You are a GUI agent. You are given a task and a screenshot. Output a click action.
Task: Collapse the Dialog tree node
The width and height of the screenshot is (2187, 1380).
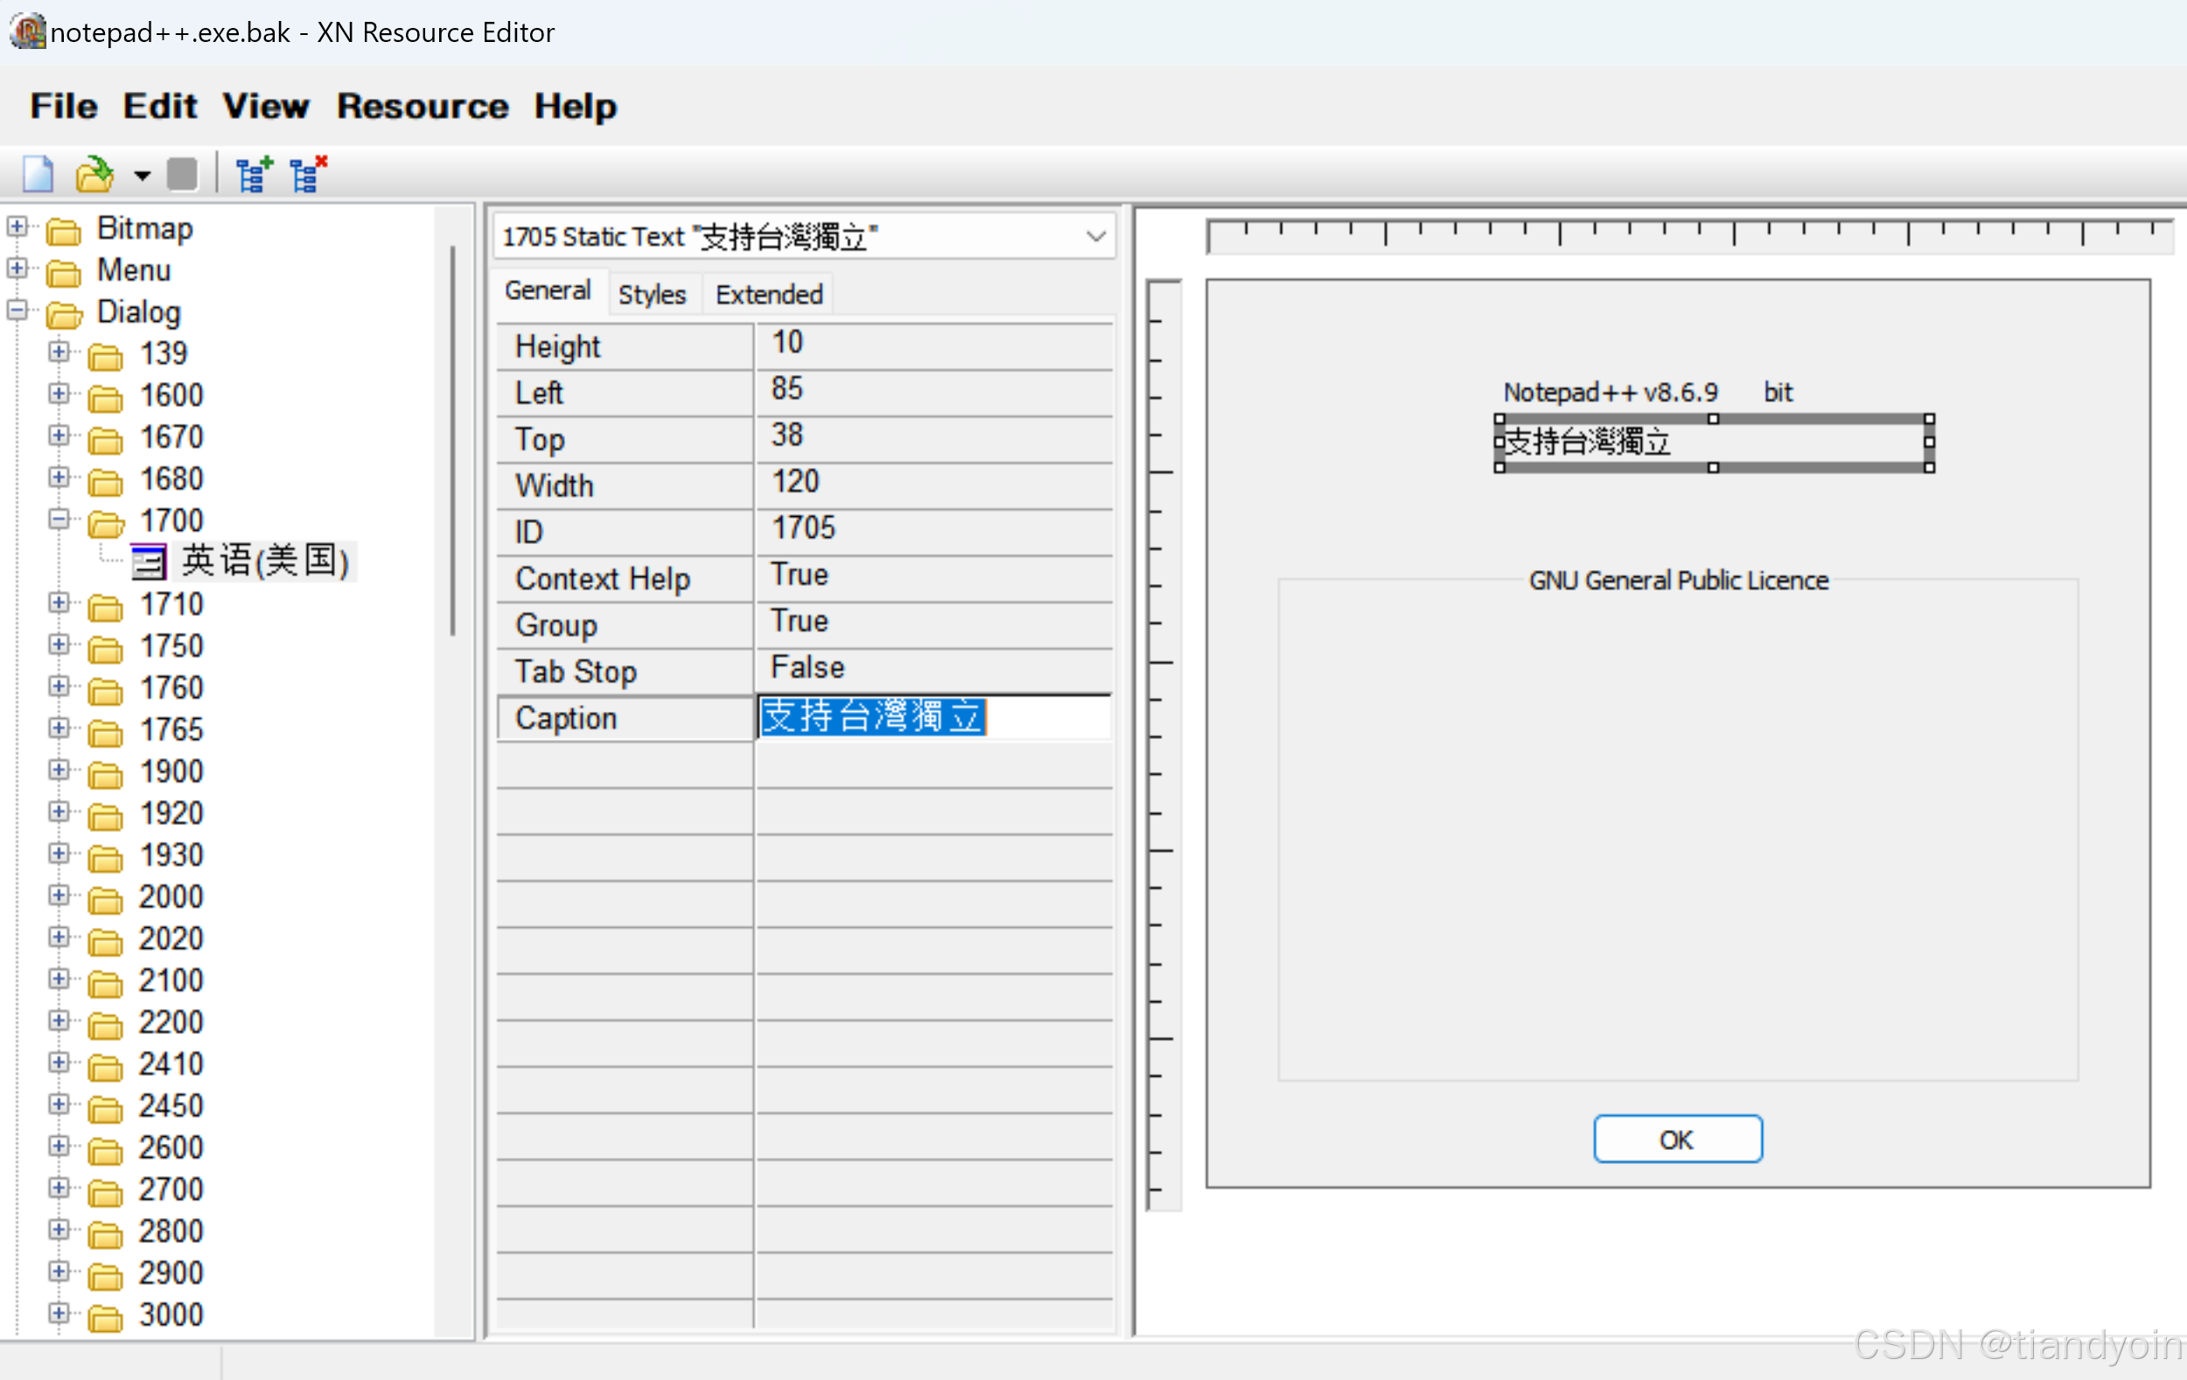click(x=17, y=310)
